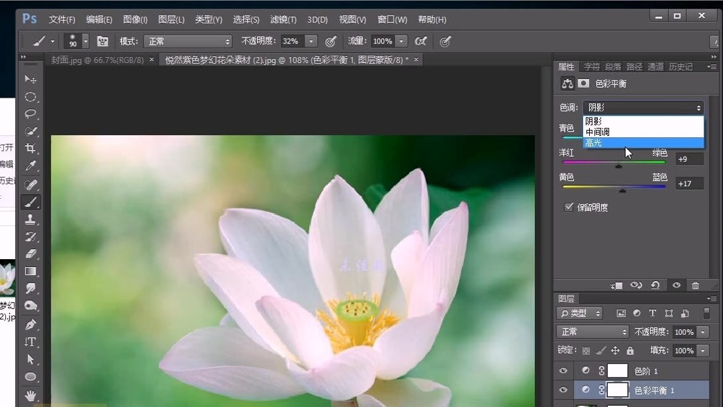Screen dimensions: 723x407
Task: Open the 滤镜 menu
Action: pyautogui.click(x=283, y=19)
